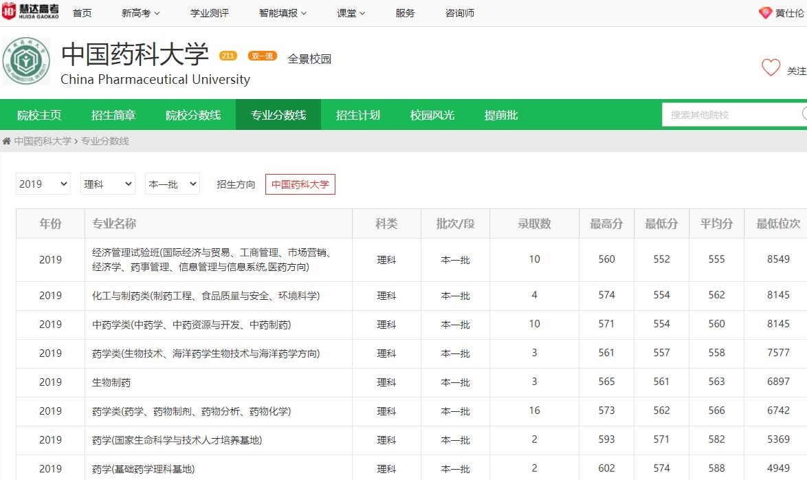This screenshot has width=807, height=480.
Task: Open the 本一批 batch dropdown
Action: (173, 184)
